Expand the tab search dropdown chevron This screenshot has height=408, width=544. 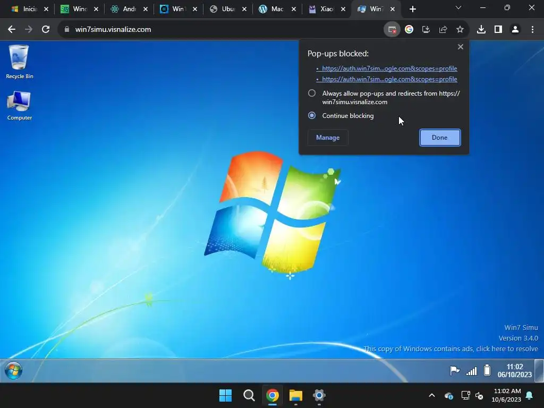coord(458,7)
